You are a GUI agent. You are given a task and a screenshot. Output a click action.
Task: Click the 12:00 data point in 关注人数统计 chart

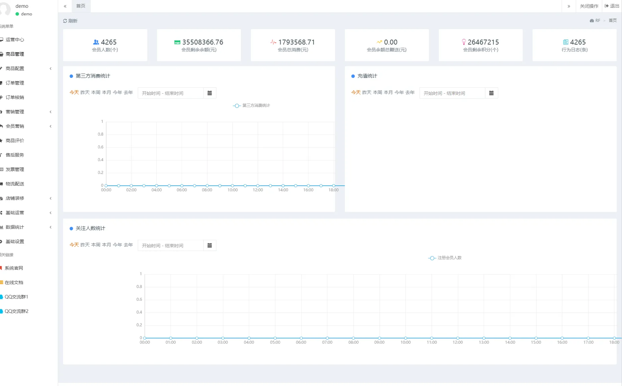458,338
